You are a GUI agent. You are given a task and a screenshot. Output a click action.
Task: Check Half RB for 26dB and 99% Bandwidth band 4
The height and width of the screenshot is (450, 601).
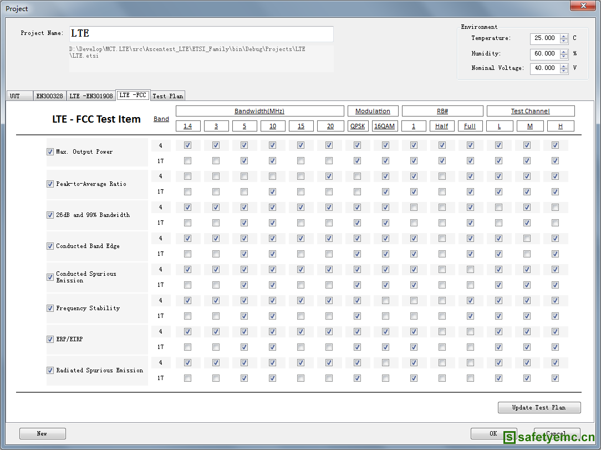(x=442, y=207)
